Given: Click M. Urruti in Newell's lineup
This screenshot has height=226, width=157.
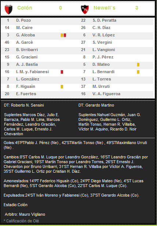Looking at the screenshot, I should [x=101, y=86].
